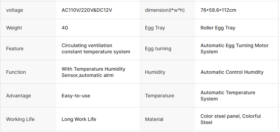
Task: Select the Long Work Life value
Action: click(79, 119)
